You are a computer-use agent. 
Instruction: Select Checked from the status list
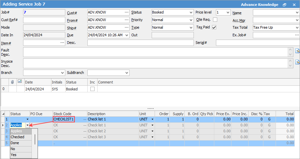[x=18, y=137]
